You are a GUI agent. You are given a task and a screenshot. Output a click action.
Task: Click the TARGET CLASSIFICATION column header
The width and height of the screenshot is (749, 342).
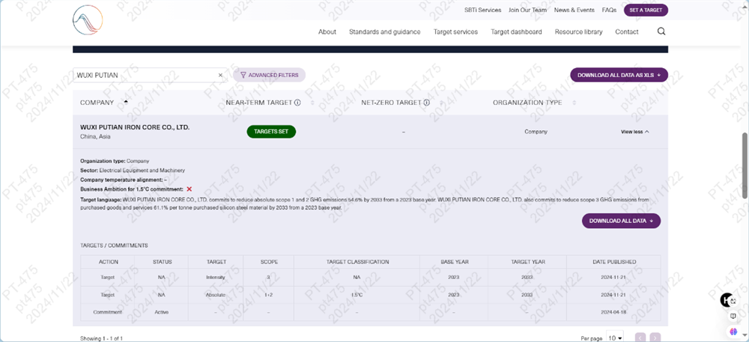click(x=357, y=262)
